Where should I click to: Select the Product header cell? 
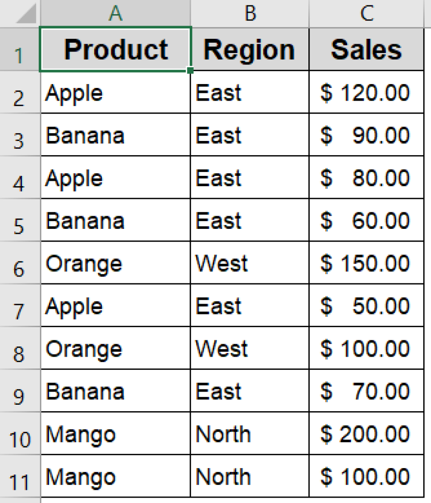coord(115,48)
